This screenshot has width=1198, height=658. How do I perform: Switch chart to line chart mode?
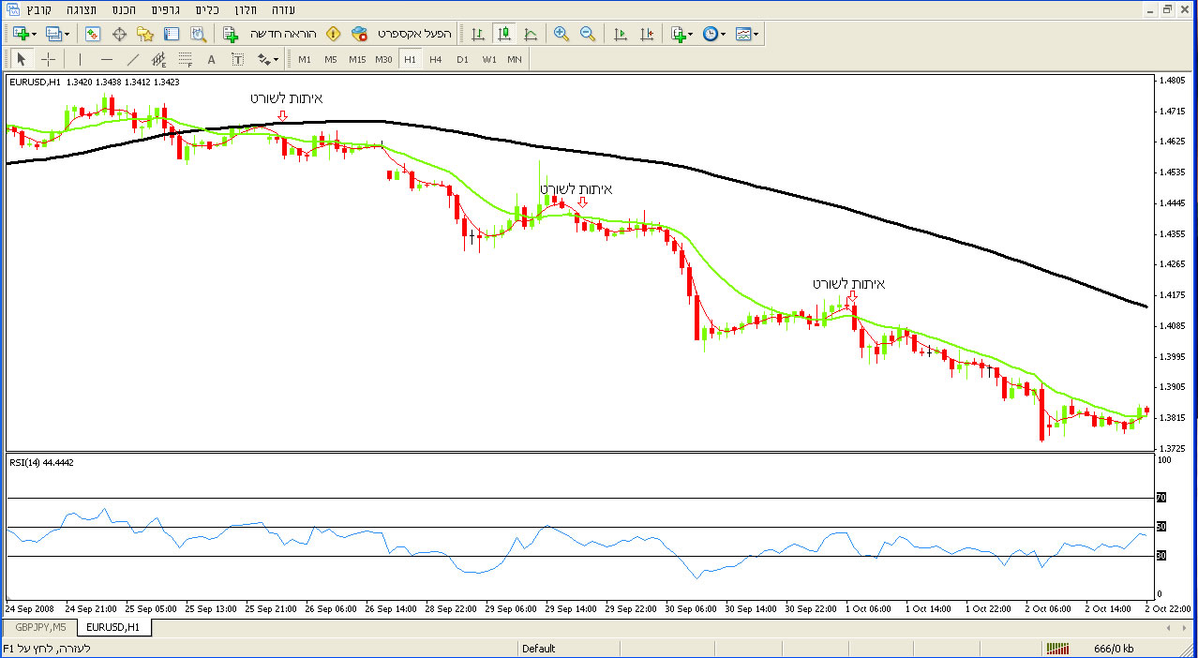click(531, 34)
